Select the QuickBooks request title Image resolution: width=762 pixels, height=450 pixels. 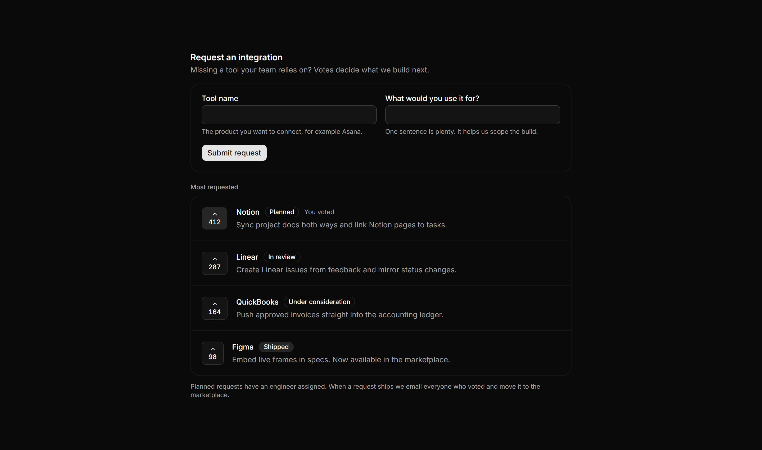(x=257, y=302)
